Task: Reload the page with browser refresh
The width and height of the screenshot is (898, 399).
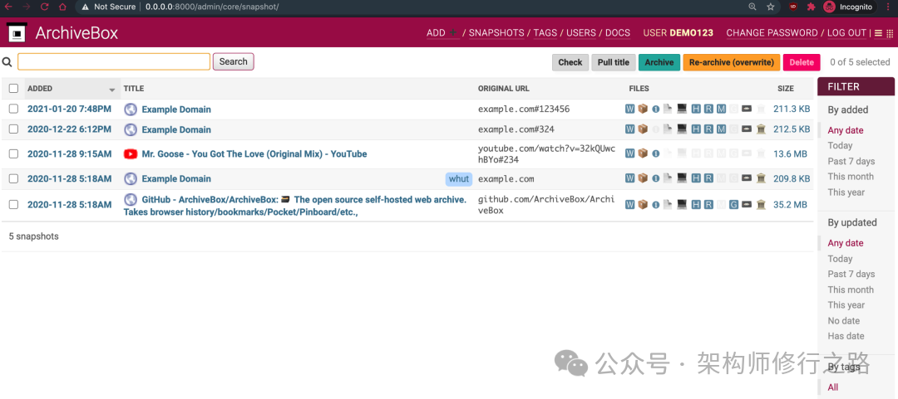Action: 45,7
